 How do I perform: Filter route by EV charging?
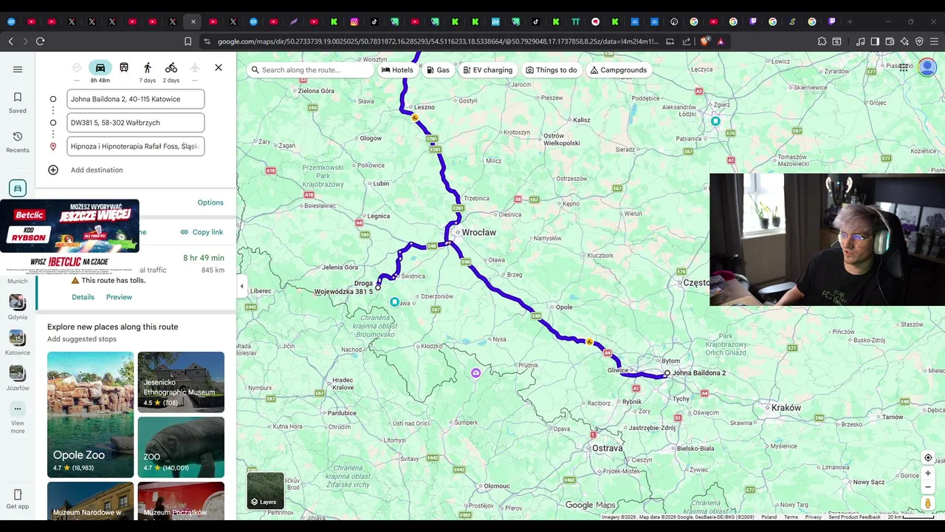pyautogui.click(x=487, y=70)
